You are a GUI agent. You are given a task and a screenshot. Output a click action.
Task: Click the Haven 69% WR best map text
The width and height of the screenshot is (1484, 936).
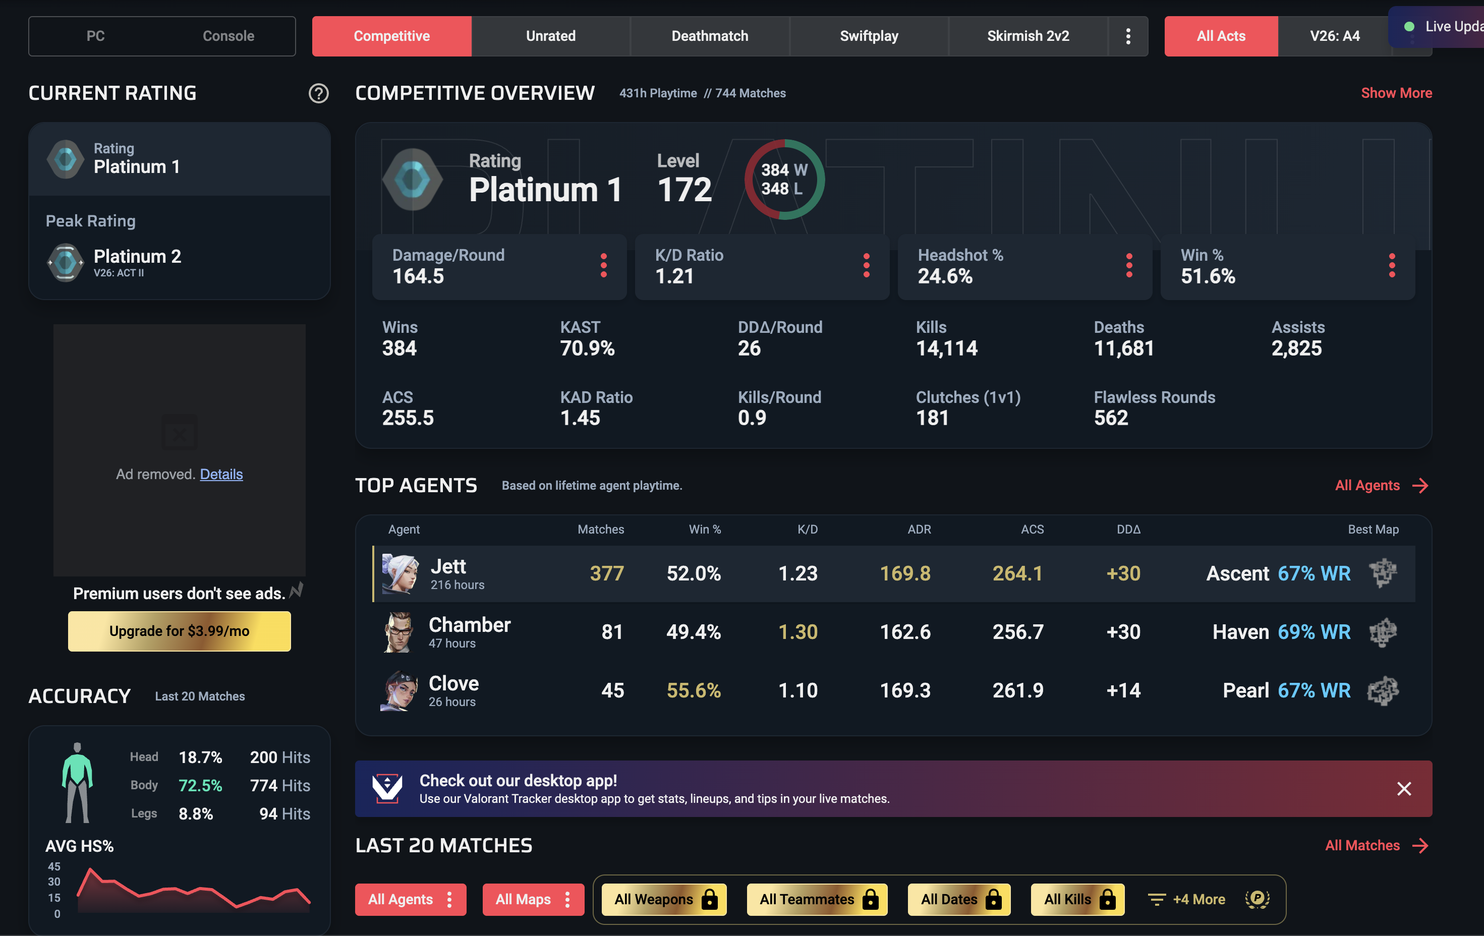click(x=1281, y=632)
